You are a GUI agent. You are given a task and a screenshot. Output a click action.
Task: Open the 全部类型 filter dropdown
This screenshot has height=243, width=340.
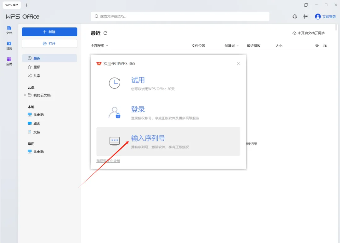pos(99,46)
